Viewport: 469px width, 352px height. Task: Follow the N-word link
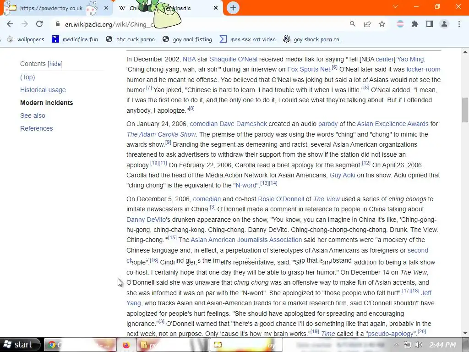click(246, 185)
